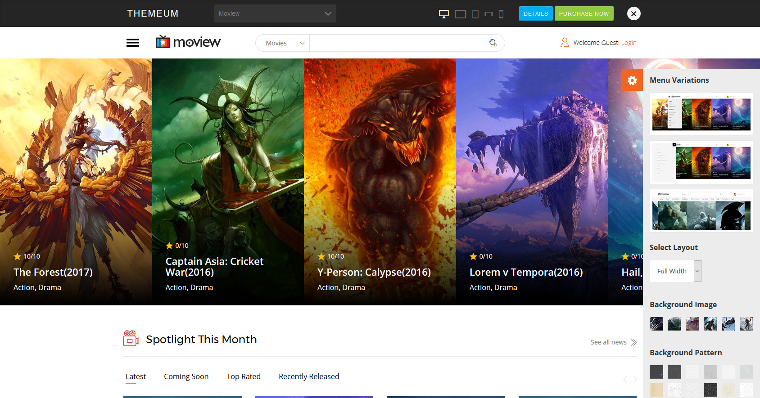Choose the first dark background pattern swatch
The height and width of the screenshot is (398, 760).
(656, 372)
